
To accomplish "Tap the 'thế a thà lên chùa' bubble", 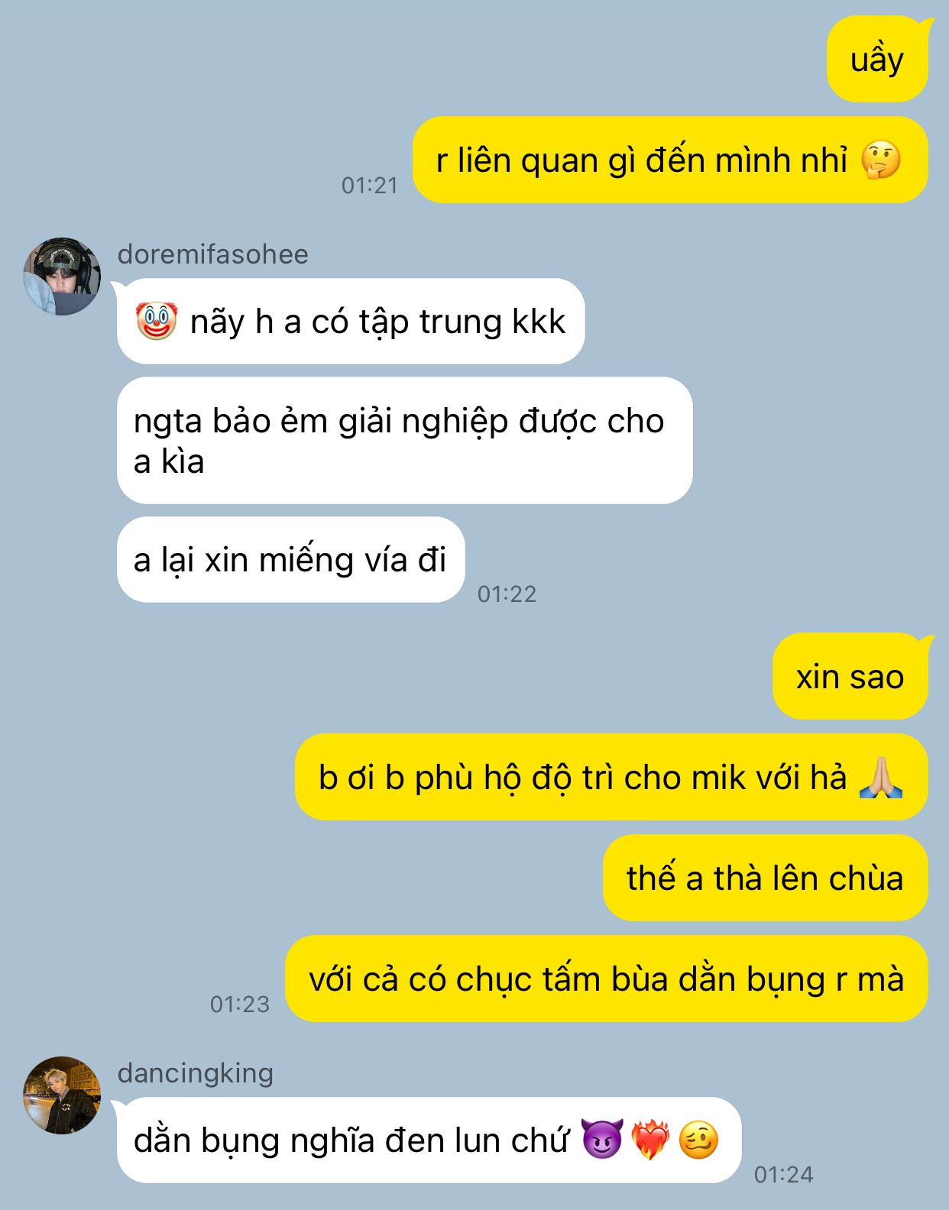I will click(x=766, y=878).
